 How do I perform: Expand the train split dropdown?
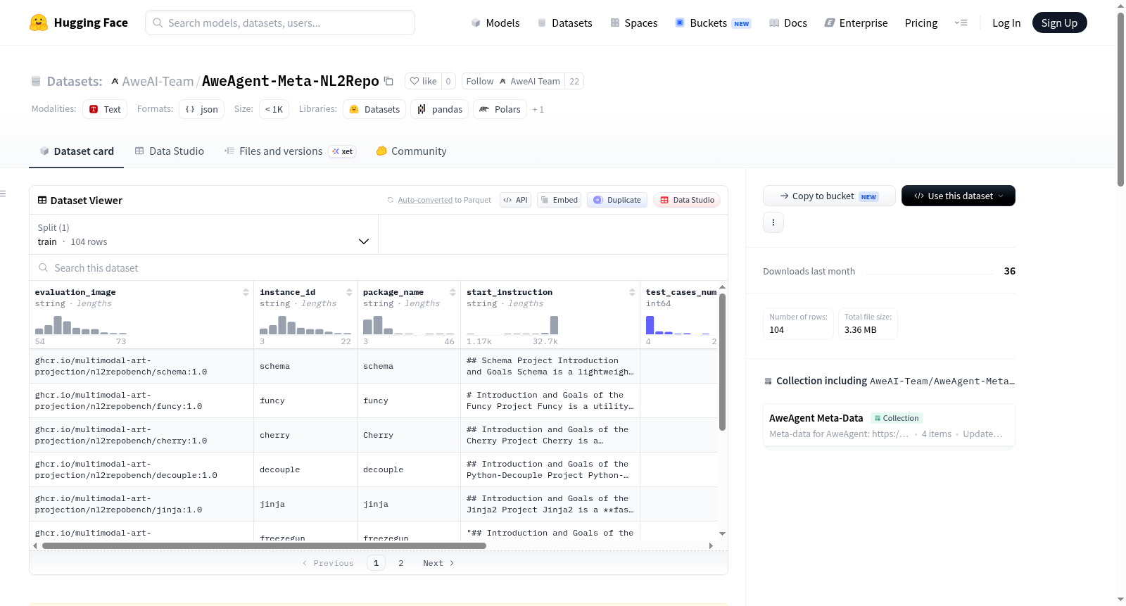point(204,234)
